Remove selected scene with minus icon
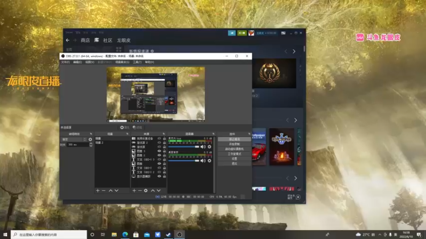Screen dimensions: 426x239 point(103,191)
